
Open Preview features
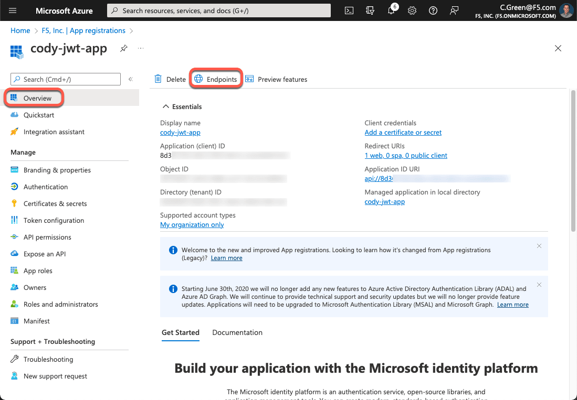(x=277, y=79)
